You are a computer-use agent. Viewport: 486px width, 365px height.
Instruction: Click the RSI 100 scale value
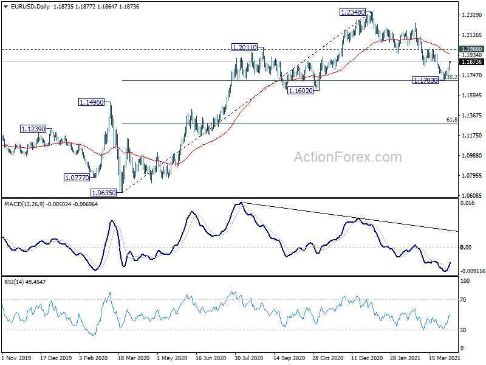coord(465,281)
